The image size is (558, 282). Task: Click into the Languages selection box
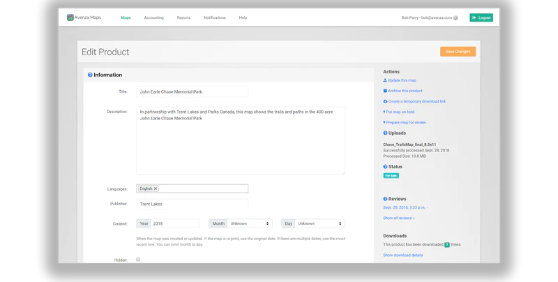click(202, 188)
